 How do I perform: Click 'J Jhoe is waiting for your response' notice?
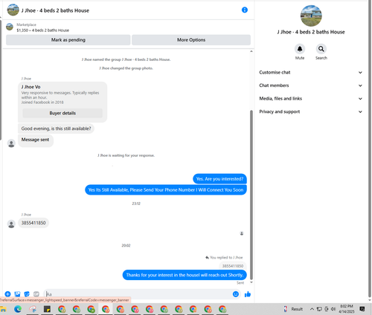[126, 155]
